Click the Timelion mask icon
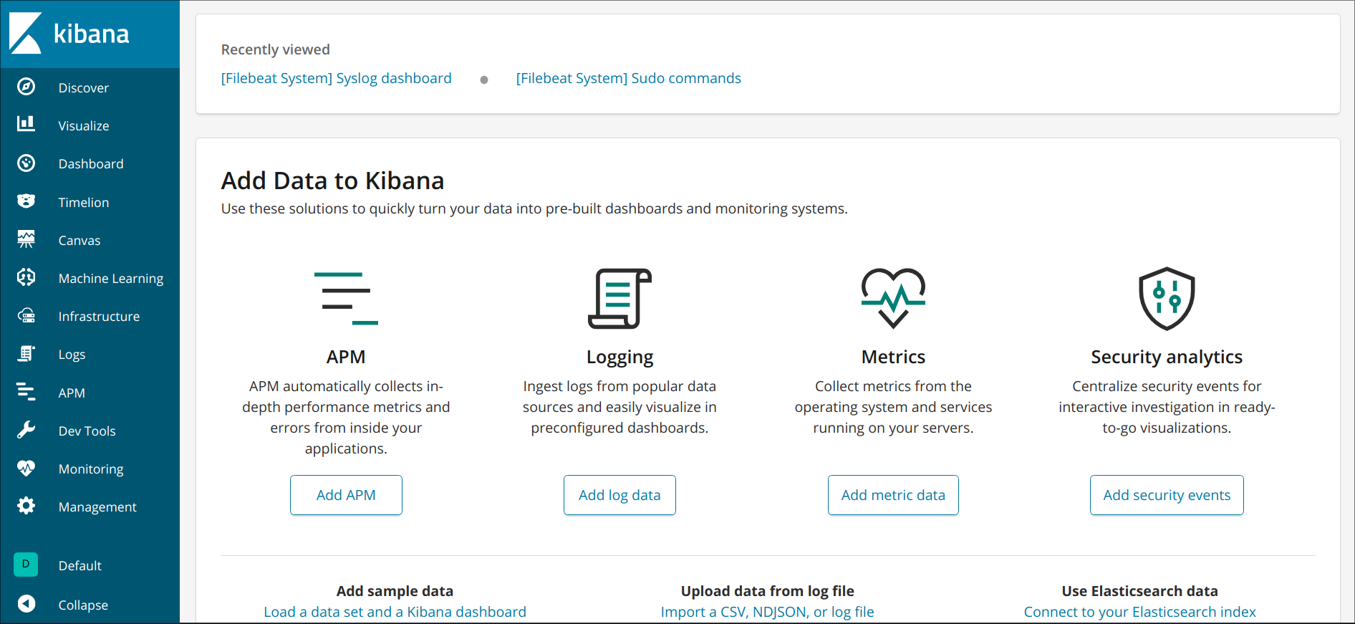 coord(26,201)
